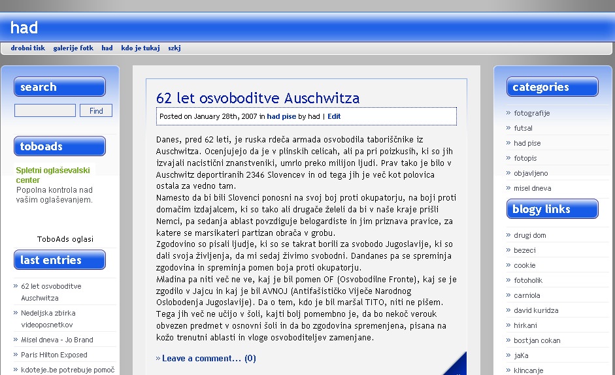Open the 'Paris Hilton Exposed' entry

[x=54, y=355]
